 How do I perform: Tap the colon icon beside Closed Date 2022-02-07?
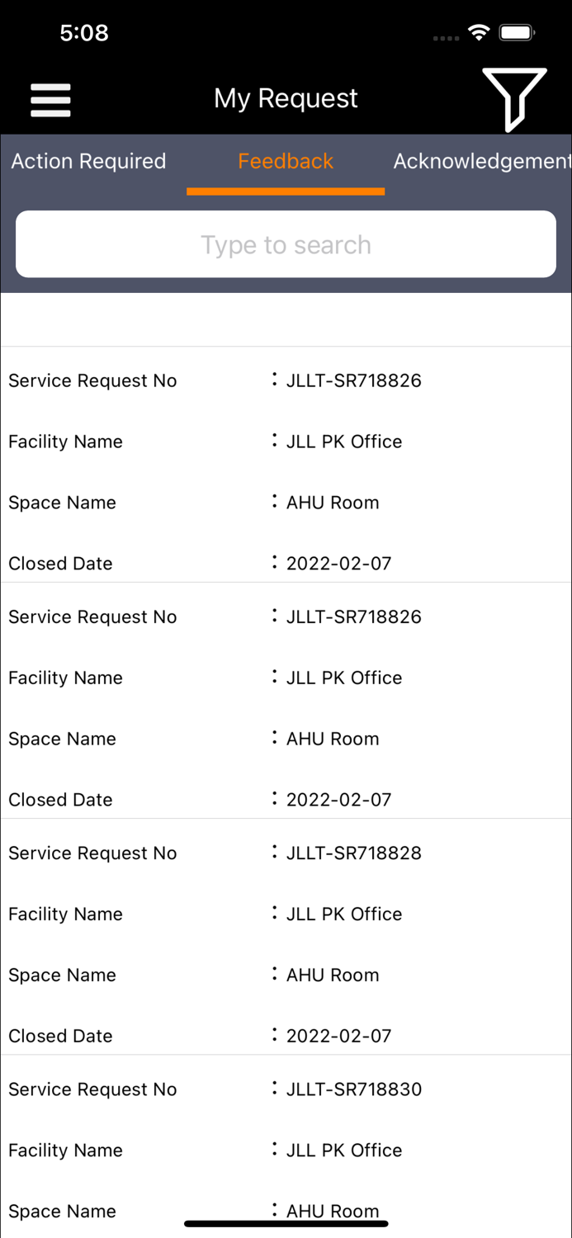point(275,563)
